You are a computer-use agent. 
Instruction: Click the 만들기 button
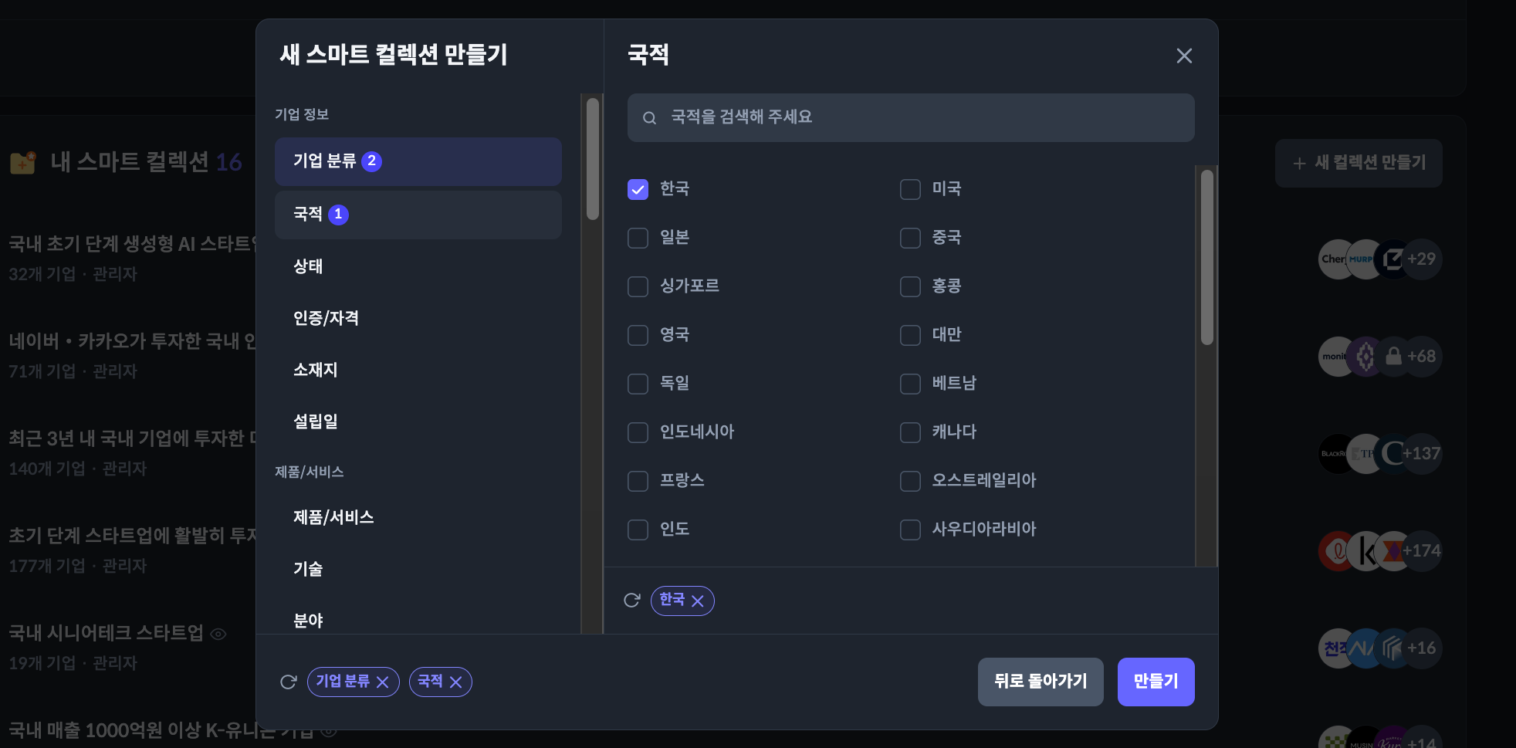click(1156, 682)
